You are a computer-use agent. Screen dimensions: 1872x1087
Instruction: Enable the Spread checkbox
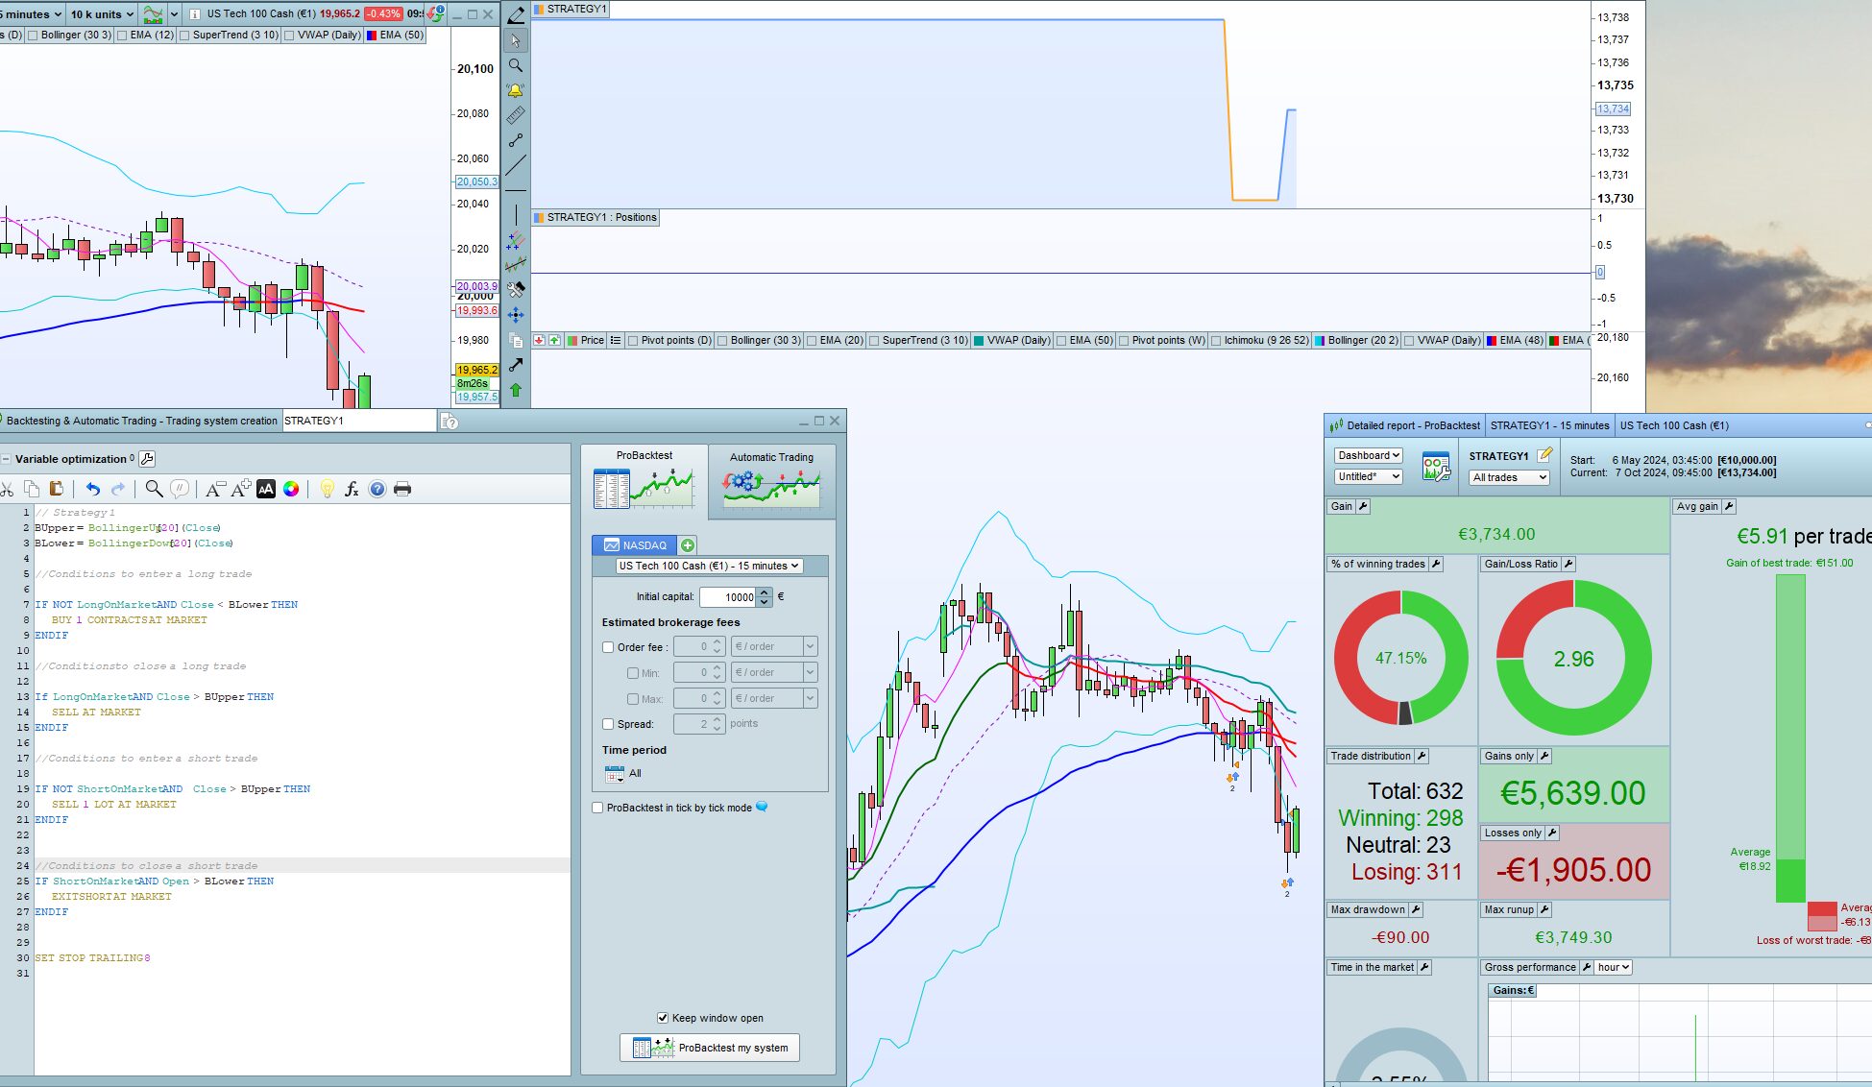tap(608, 724)
